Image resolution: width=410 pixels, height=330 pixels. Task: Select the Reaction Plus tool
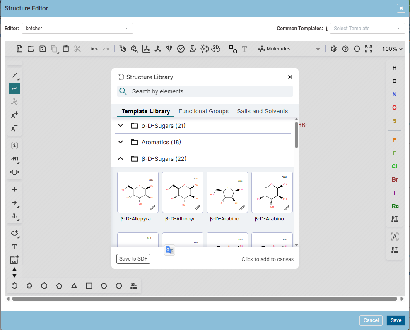click(x=14, y=189)
